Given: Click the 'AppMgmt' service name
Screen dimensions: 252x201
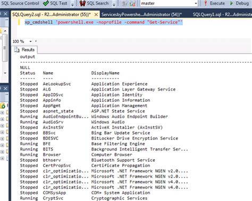Looking at the screenshot, I should (x=52, y=106).
